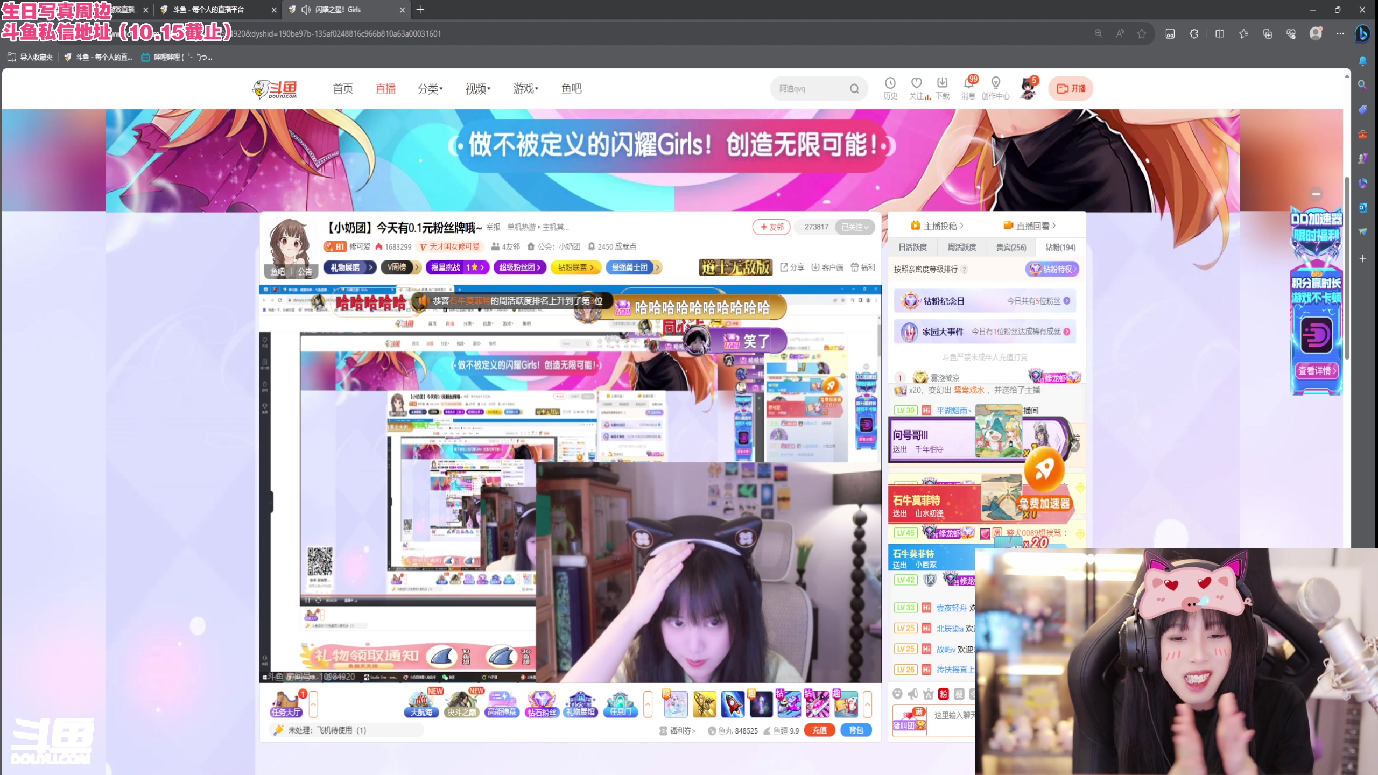
Task: Click the 开播 start streaming button
Action: pos(1071,89)
